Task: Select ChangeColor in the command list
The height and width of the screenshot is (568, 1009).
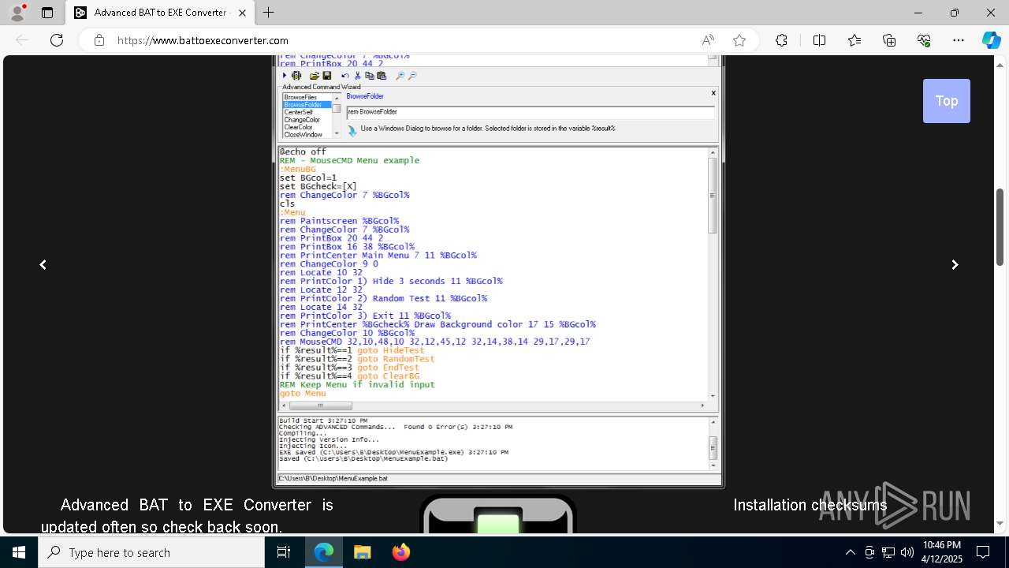Action: click(x=302, y=120)
